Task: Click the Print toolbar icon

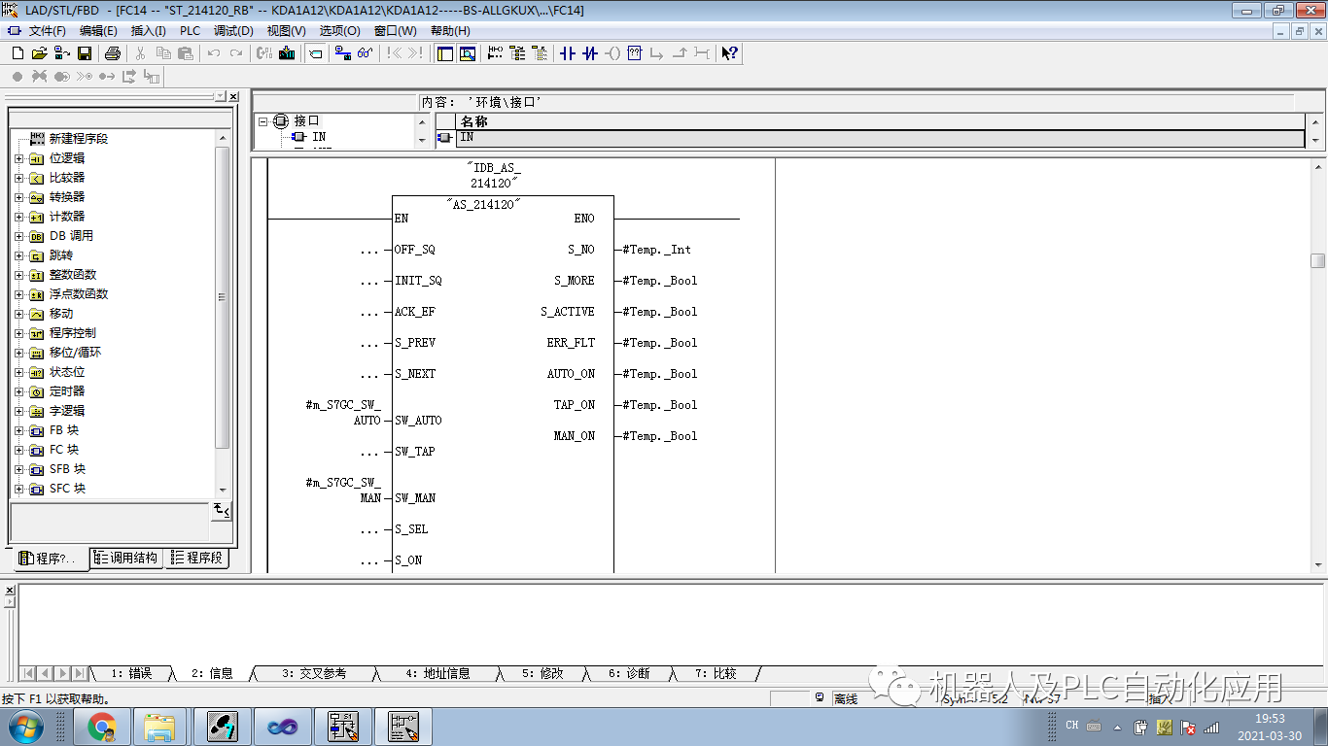Action: coord(112,53)
